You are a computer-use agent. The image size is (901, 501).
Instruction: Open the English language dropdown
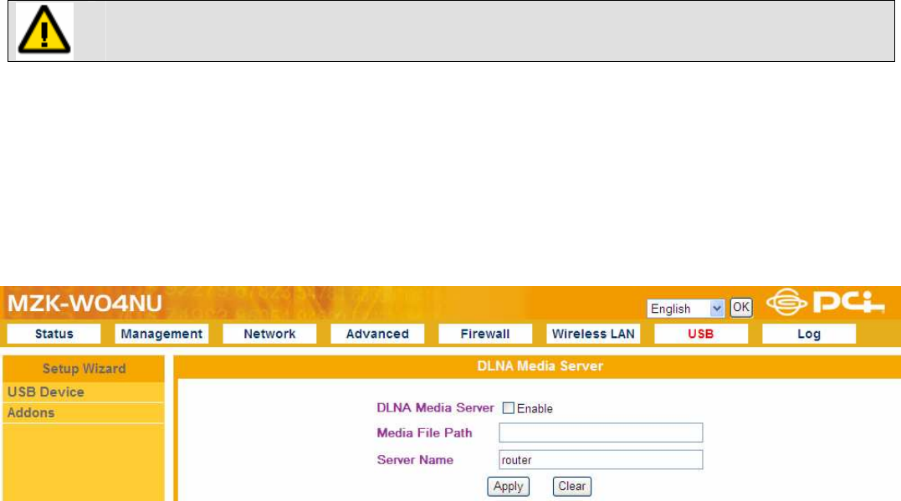685,309
